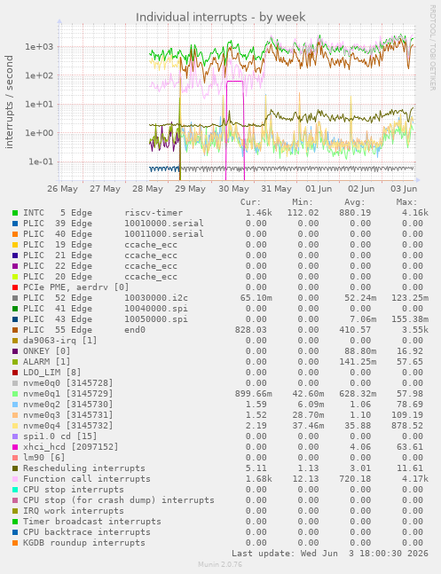Viewport: 441px width, 574px height.
Task: Click the 'Last update' timestamp line
Action: click(330, 553)
